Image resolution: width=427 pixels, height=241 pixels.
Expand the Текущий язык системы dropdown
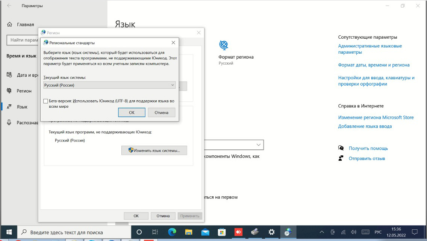point(109,85)
